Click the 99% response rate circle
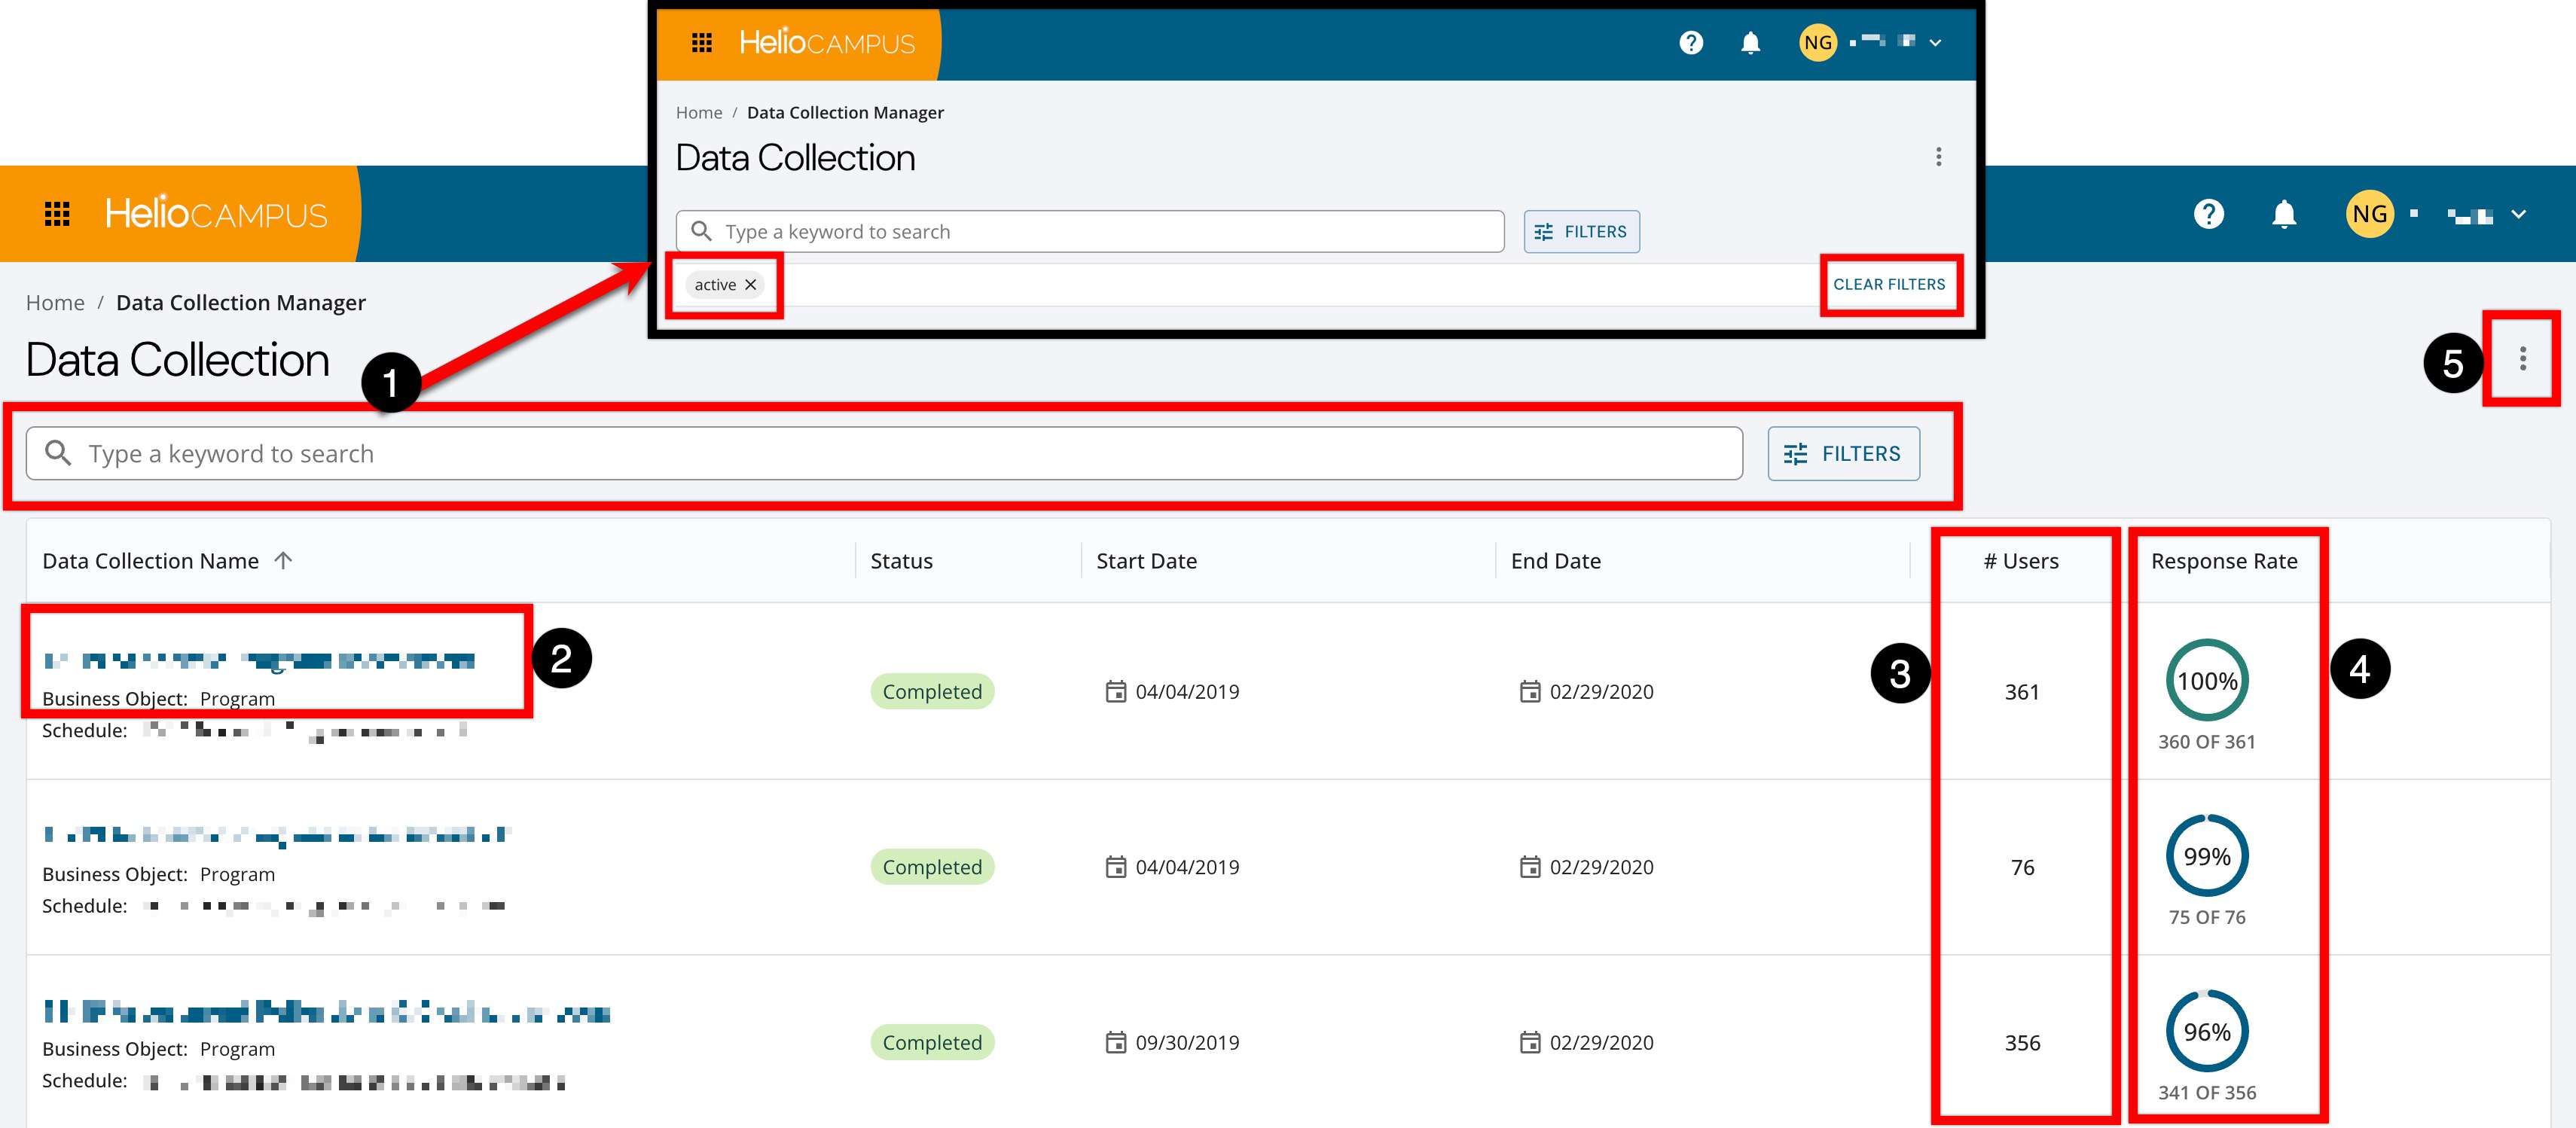Viewport: 2576px width, 1128px height. pos(2207,856)
